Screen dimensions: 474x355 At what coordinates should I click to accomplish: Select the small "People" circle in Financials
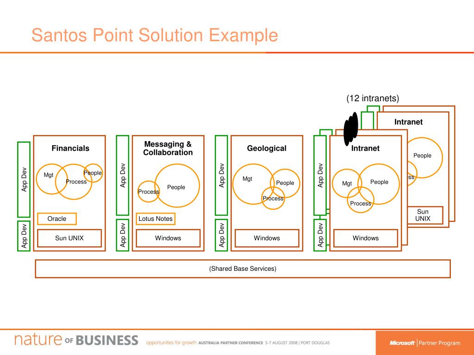point(93,173)
